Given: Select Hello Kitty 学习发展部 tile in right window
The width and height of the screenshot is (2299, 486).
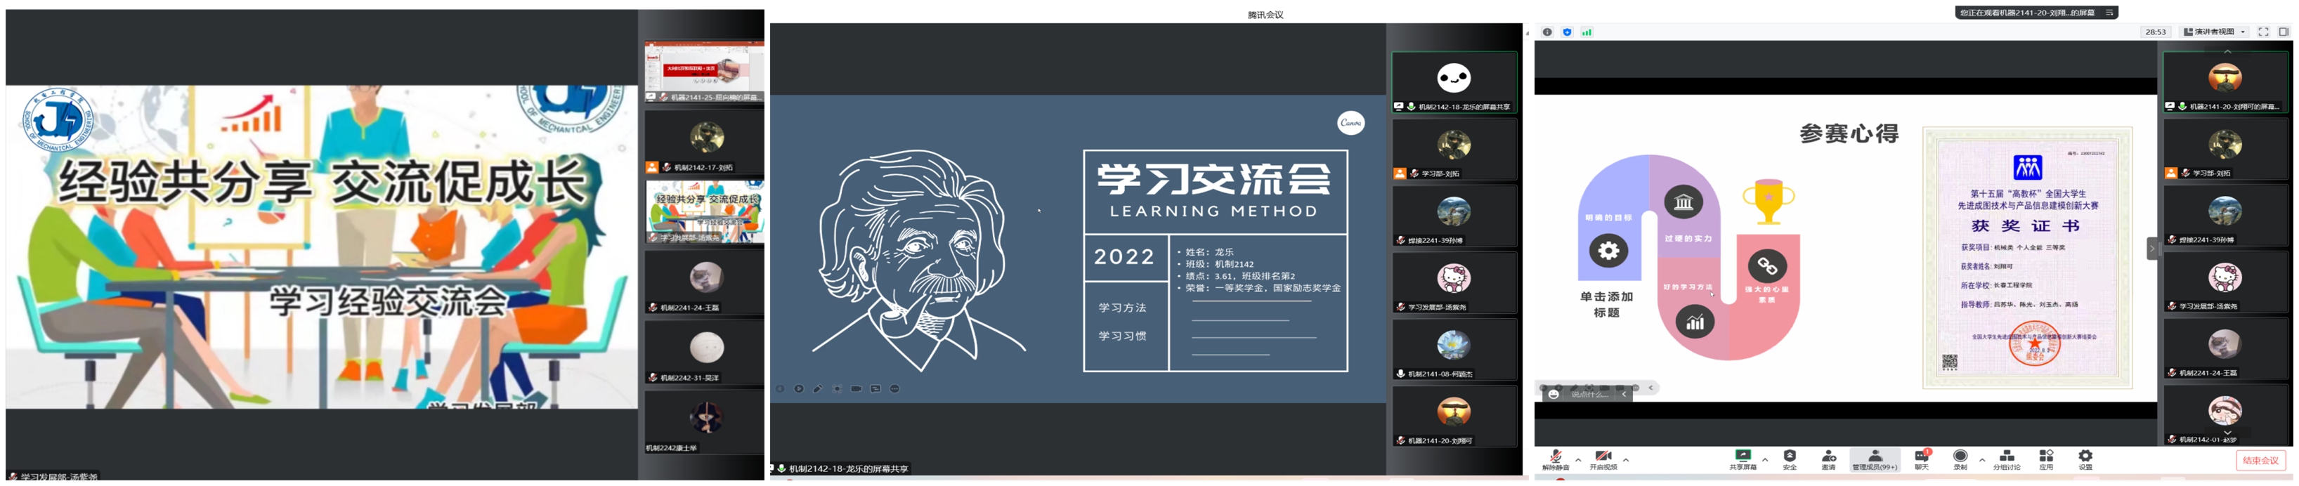Looking at the screenshot, I should (x=2225, y=284).
